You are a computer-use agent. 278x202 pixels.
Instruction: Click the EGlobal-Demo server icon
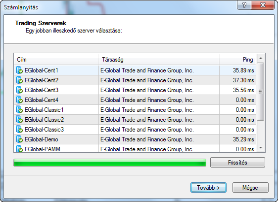(19, 139)
